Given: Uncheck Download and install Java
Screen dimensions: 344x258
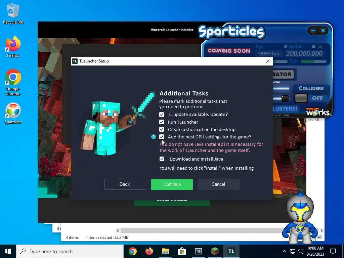Looking at the screenshot, I should click(162, 159).
